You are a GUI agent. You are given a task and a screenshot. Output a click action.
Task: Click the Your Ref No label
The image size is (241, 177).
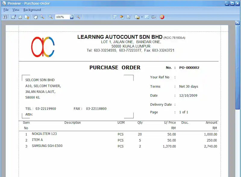(160, 77)
